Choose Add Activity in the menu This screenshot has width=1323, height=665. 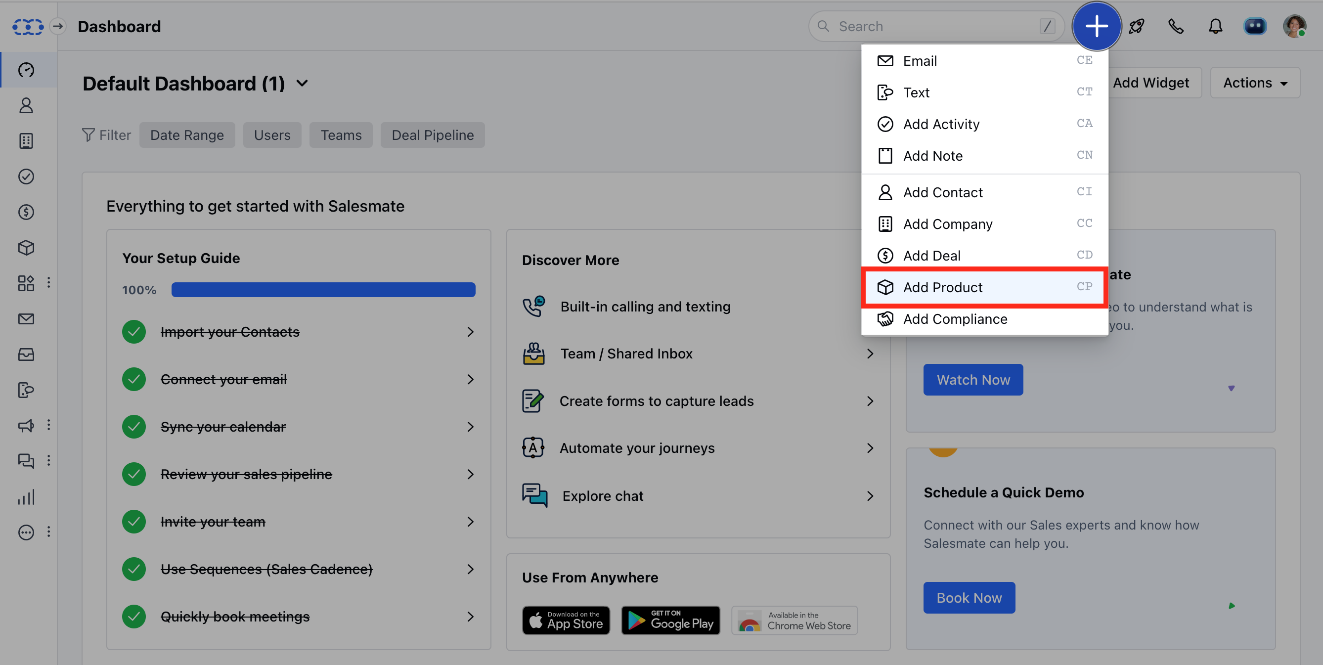click(x=984, y=124)
